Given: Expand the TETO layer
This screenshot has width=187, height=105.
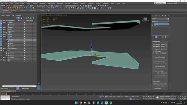Looking at the screenshot, I should click(x=3, y=61).
